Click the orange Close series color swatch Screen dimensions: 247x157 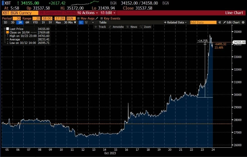tap(8, 32)
